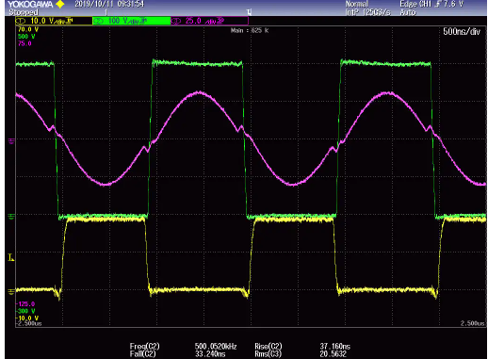This screenshot has height=359, width=488.
Task: Click the '2.500us' right time axis label
Action: click(473, 323)
